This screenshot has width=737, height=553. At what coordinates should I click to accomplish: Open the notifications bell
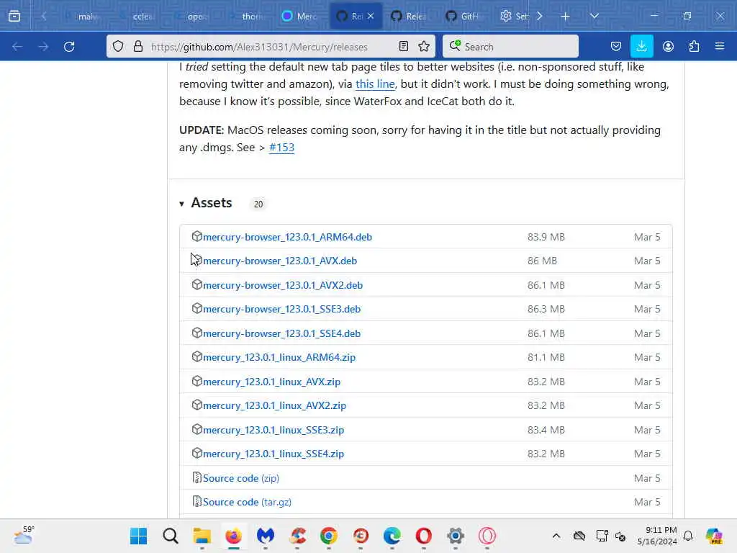tap(688, 536)
